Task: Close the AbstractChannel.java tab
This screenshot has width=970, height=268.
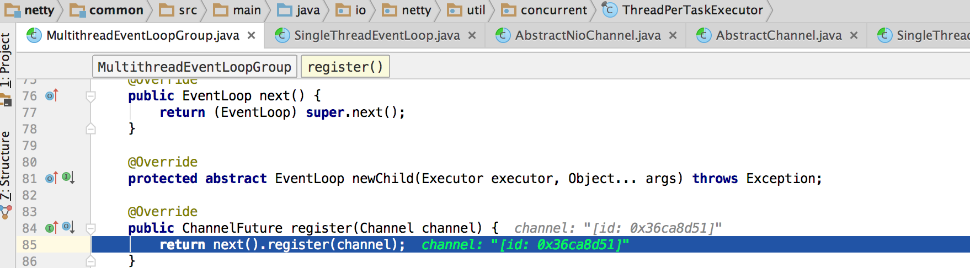Action: 854,35
